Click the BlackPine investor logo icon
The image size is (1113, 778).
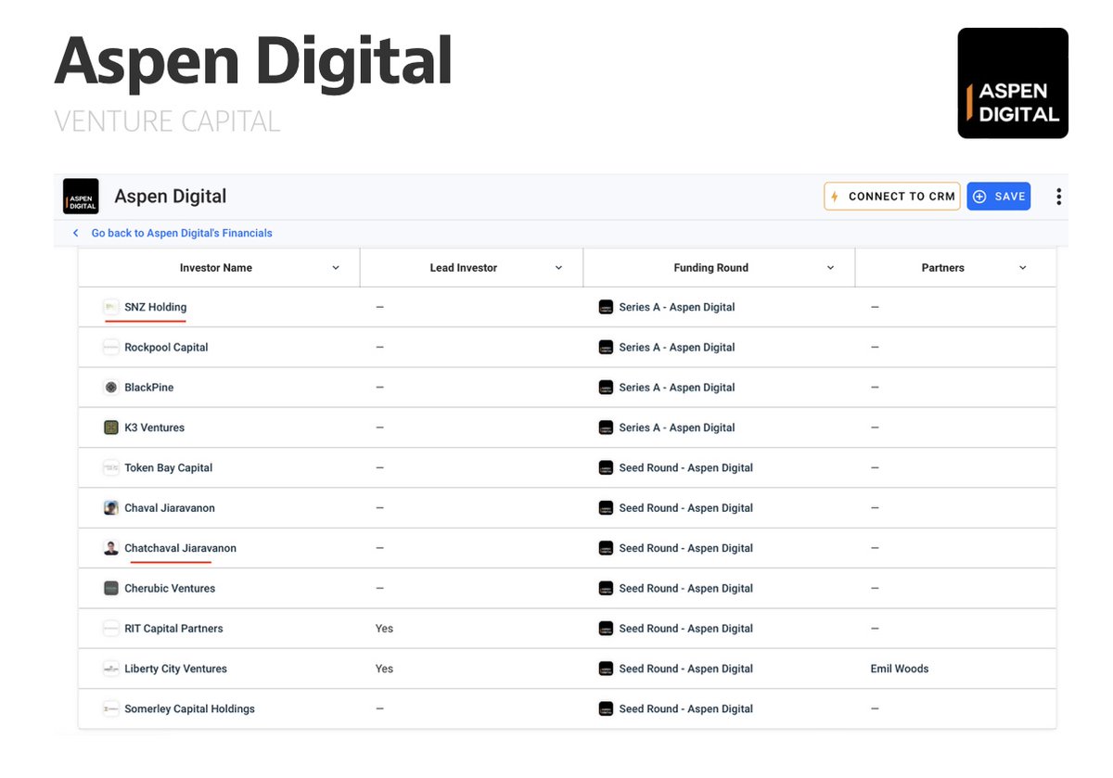point(111,388)
